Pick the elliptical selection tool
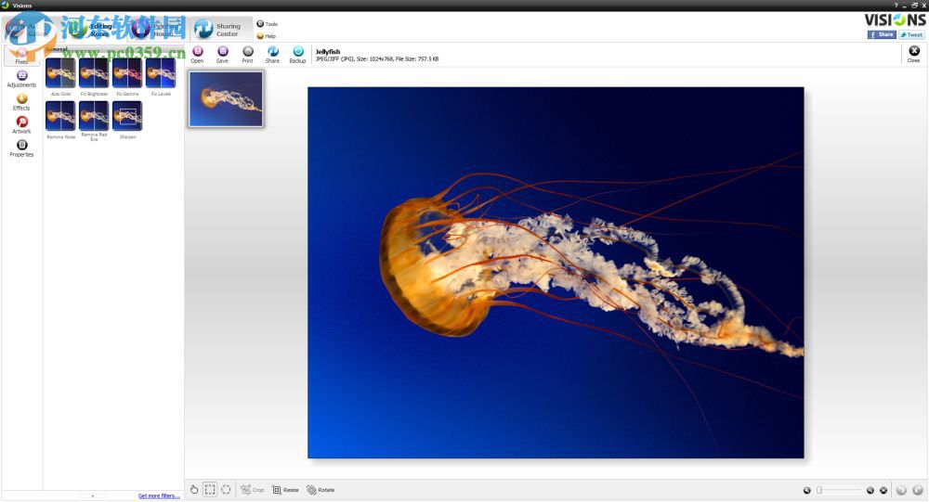The width and height of the screenshot is (929, 502). (226, 489)
